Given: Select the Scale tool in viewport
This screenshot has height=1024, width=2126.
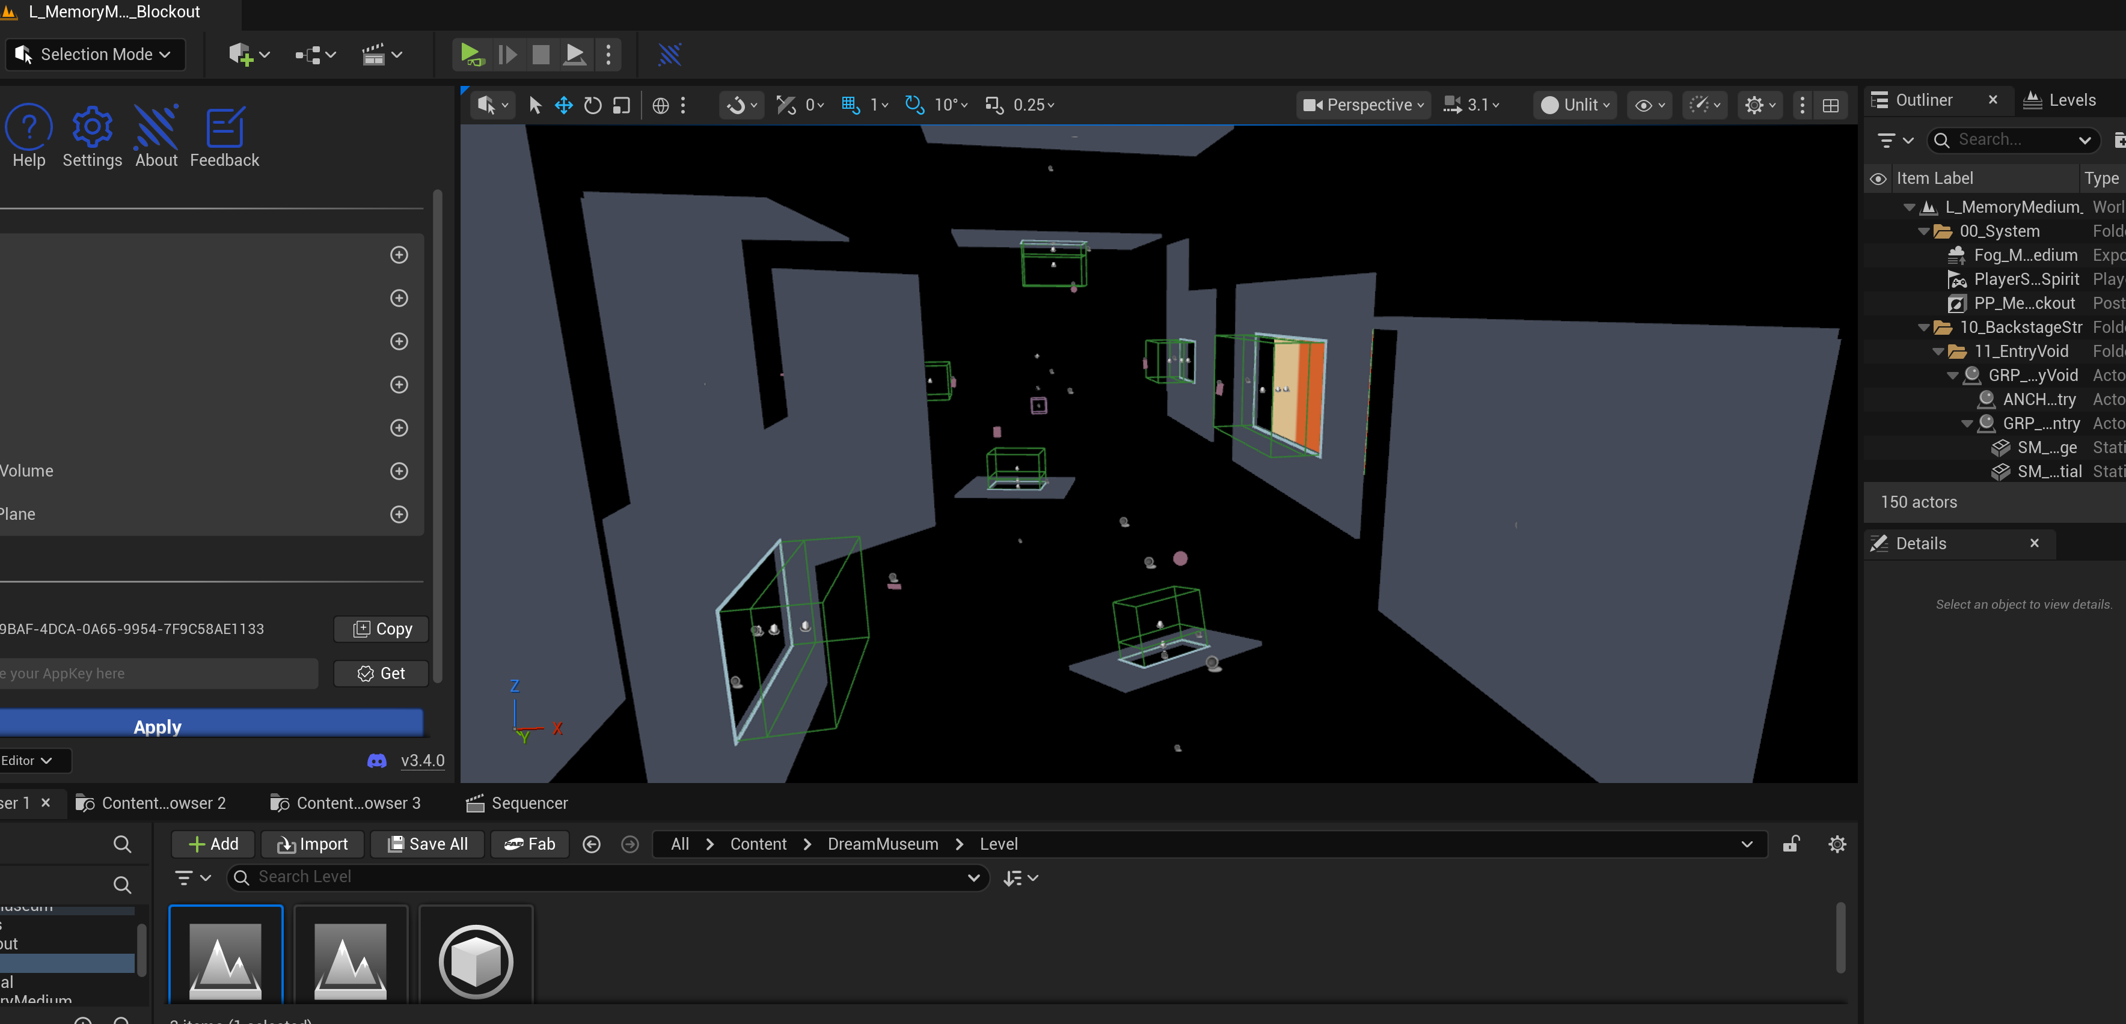Looking at the screenshot, I should tap(622, 105).
